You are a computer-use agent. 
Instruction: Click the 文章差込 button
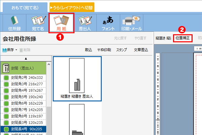[x=141, y=50]
